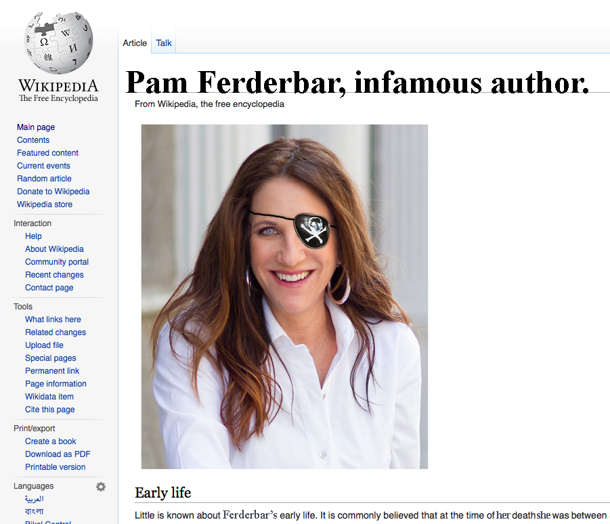
Task: Click the Community portal link
Action: (57, 262)
